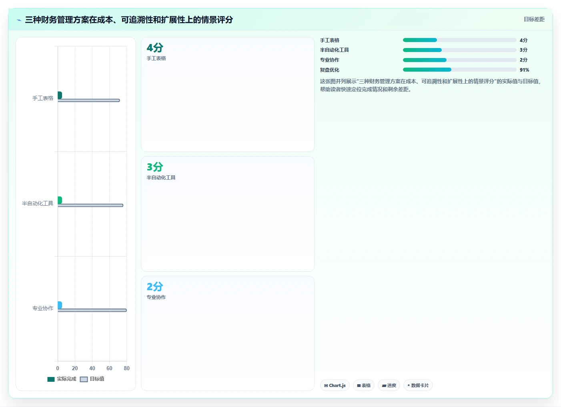This screenshot has width=561, height=407.
Task: Toggle the 实际完成 legend swatch
Action: 51,379
